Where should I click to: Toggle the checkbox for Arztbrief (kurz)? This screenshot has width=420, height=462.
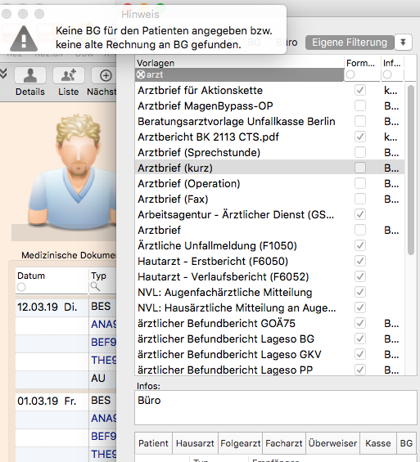click(360, 168)
